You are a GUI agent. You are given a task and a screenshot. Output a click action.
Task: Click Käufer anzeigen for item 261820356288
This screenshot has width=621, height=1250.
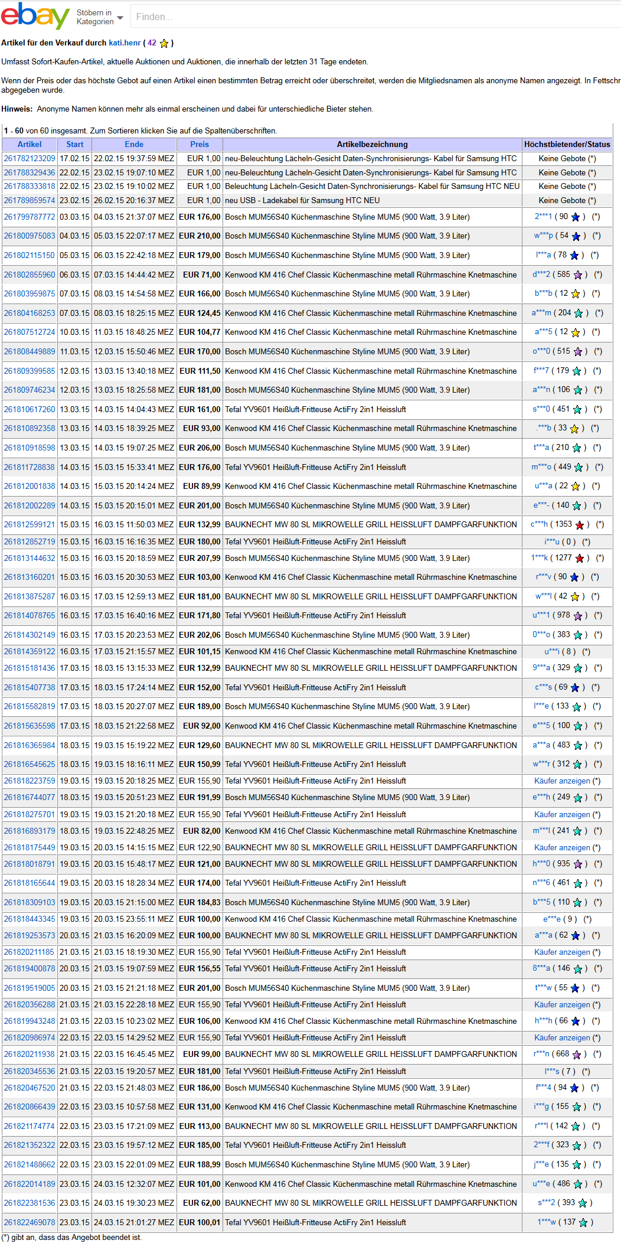(562, 1004)
